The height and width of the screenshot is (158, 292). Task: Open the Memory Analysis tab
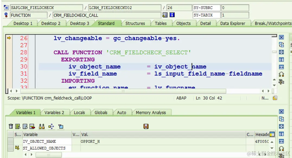pos(151,113)
